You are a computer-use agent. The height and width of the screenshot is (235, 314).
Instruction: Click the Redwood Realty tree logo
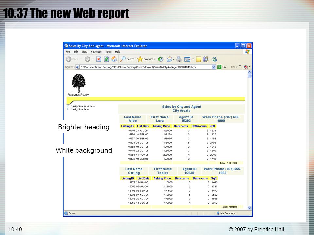78,83
